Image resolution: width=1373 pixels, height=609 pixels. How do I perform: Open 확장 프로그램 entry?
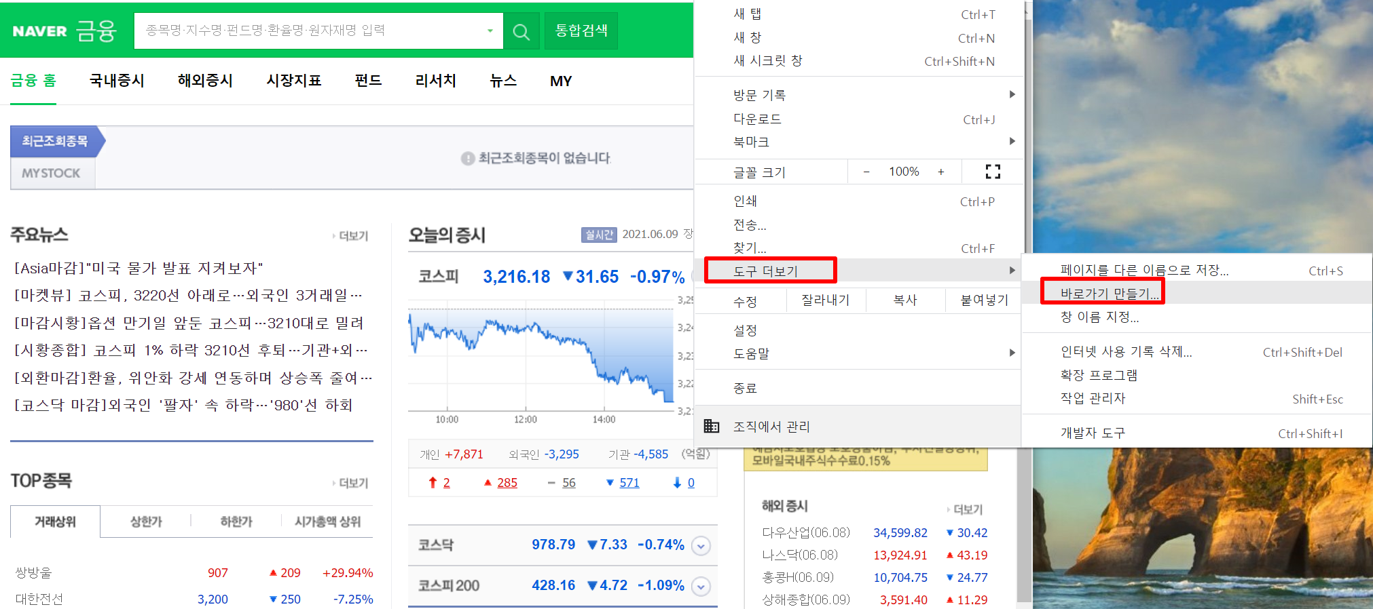click(1196, 375)
